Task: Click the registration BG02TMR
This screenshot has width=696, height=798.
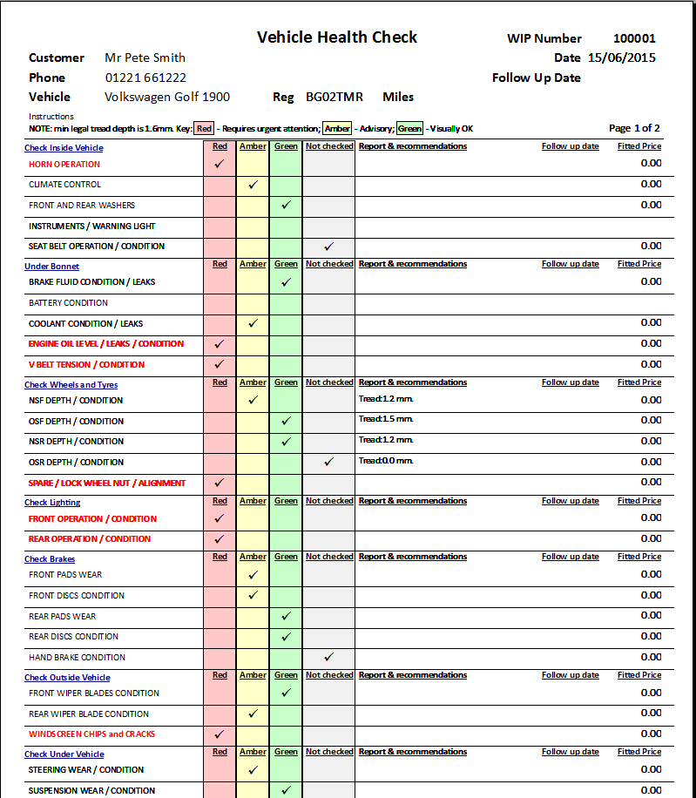Action: click(x=334, y=97)
